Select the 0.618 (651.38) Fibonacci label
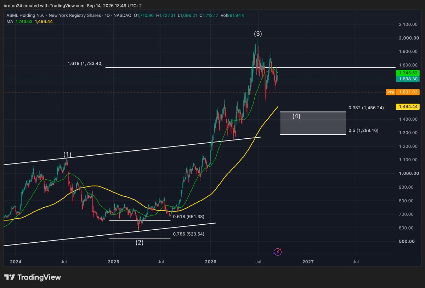This screenshot has width=425, height=288. point(189,217)
